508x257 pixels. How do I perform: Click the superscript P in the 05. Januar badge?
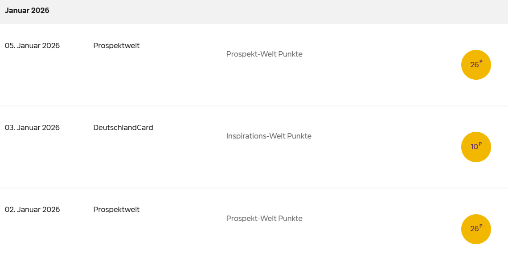481,62
